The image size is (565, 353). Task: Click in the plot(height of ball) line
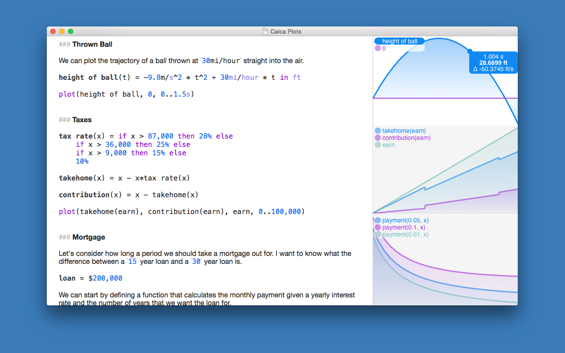126,94
